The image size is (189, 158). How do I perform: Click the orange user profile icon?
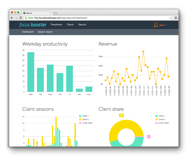click(x=156, y=25)
